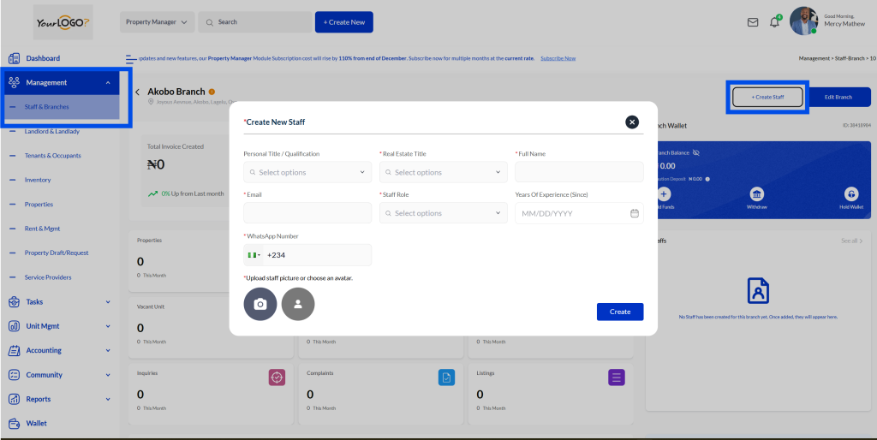Screen dimensions: 877x440
Task: Toggle Branch Balance visibility eye icon
Action: [696, 152]
